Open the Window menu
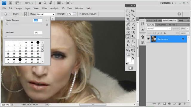Screen dimensions: 191x107 (x=79, y=8)
